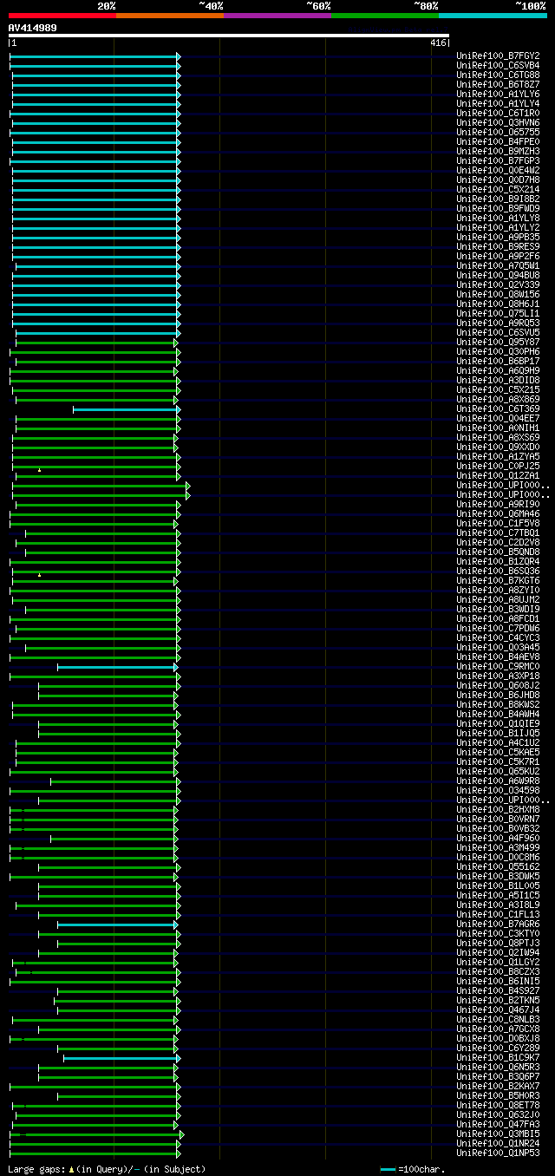
Task: Select label UniRef100_B3DWK5
Action: click(x=498, y=877)
